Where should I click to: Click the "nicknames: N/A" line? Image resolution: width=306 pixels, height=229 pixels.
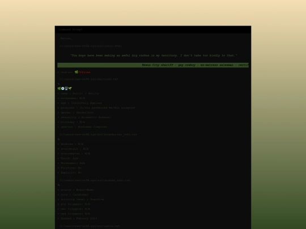click(x=71, y=98)
